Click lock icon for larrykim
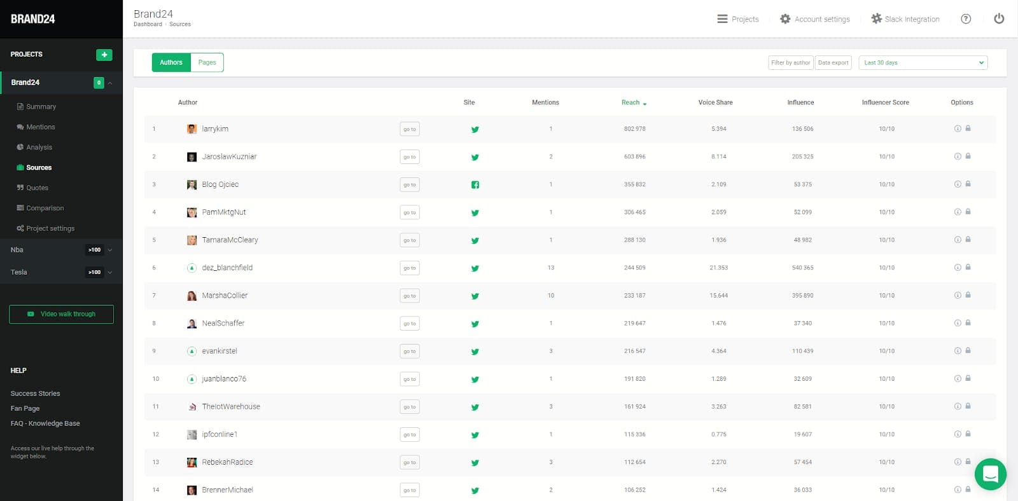Image resolution: width=1018 pixels, height=501 pixels. [968, 128]
